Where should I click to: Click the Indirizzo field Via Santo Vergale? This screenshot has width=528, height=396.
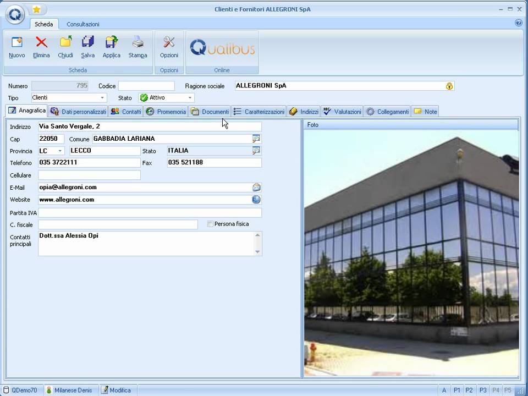(x=150, y=127)
